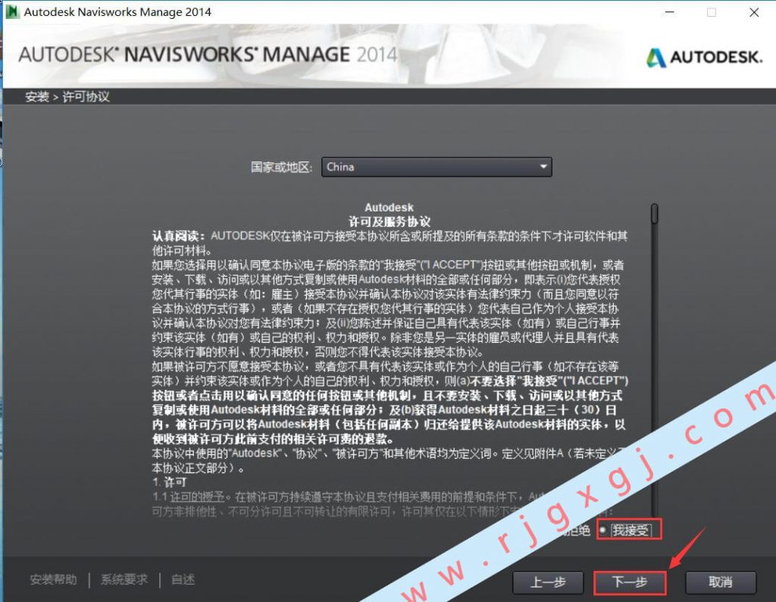Open the 自述 readme link
776x602 pixels.
pos(183,579)
